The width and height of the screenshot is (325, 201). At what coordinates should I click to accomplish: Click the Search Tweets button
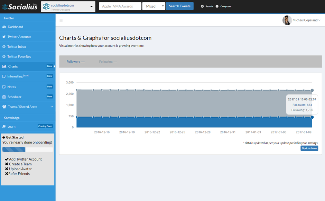[179, 6]
